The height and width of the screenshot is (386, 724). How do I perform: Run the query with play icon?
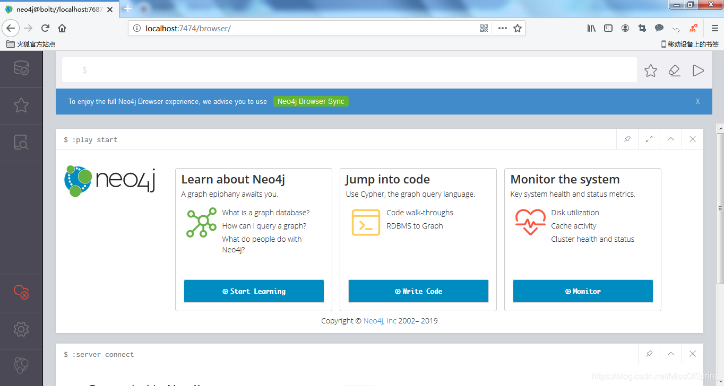point(698,71)
